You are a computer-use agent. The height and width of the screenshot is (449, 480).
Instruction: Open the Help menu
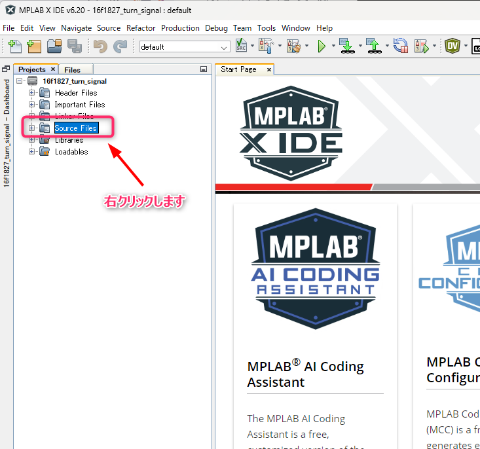tap(325, 28)
